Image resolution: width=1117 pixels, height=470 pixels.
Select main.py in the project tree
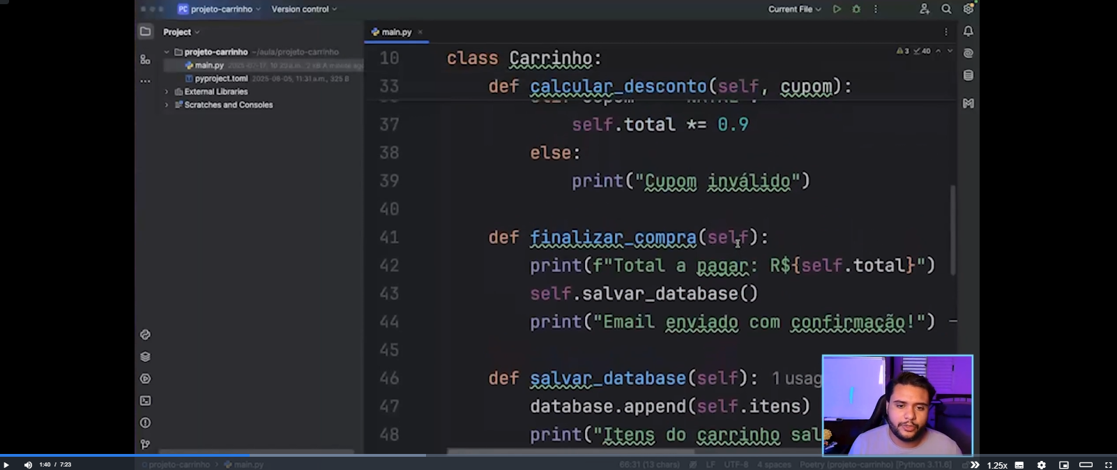209,65
